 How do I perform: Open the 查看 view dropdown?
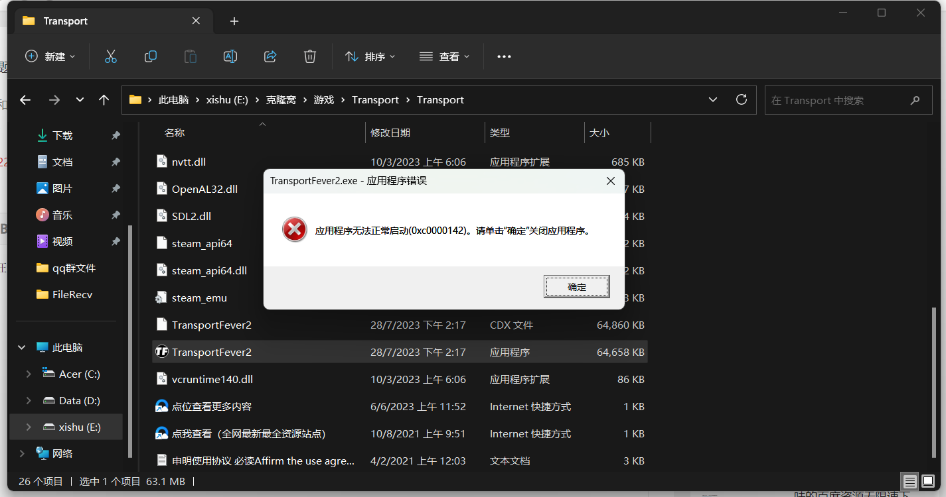[445, 56]
